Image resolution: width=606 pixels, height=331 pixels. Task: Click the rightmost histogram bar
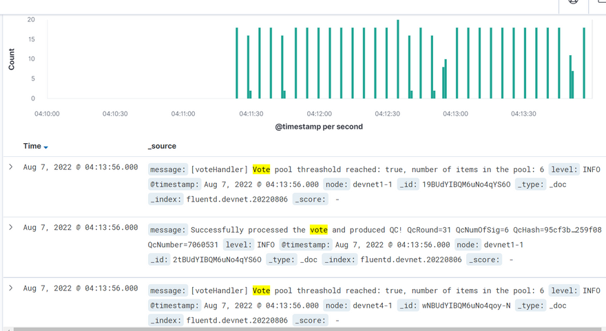[584, 63]
